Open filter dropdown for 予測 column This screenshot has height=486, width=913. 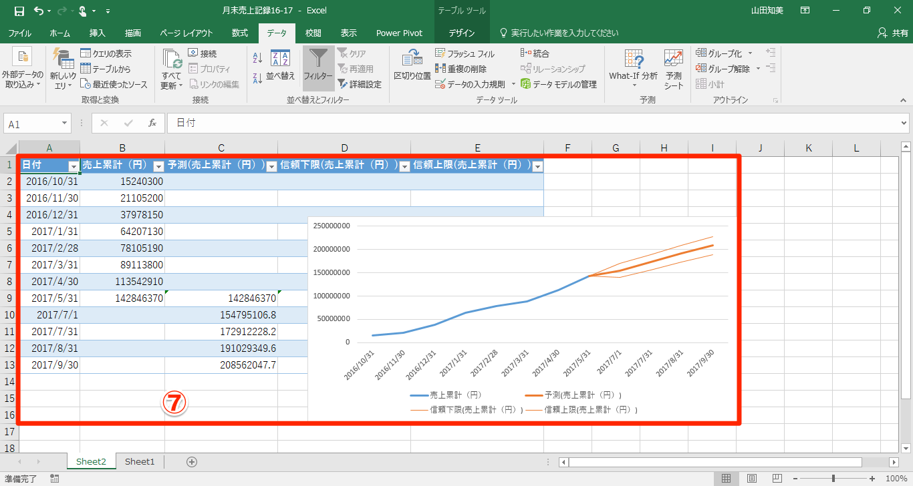coord(271,166)
